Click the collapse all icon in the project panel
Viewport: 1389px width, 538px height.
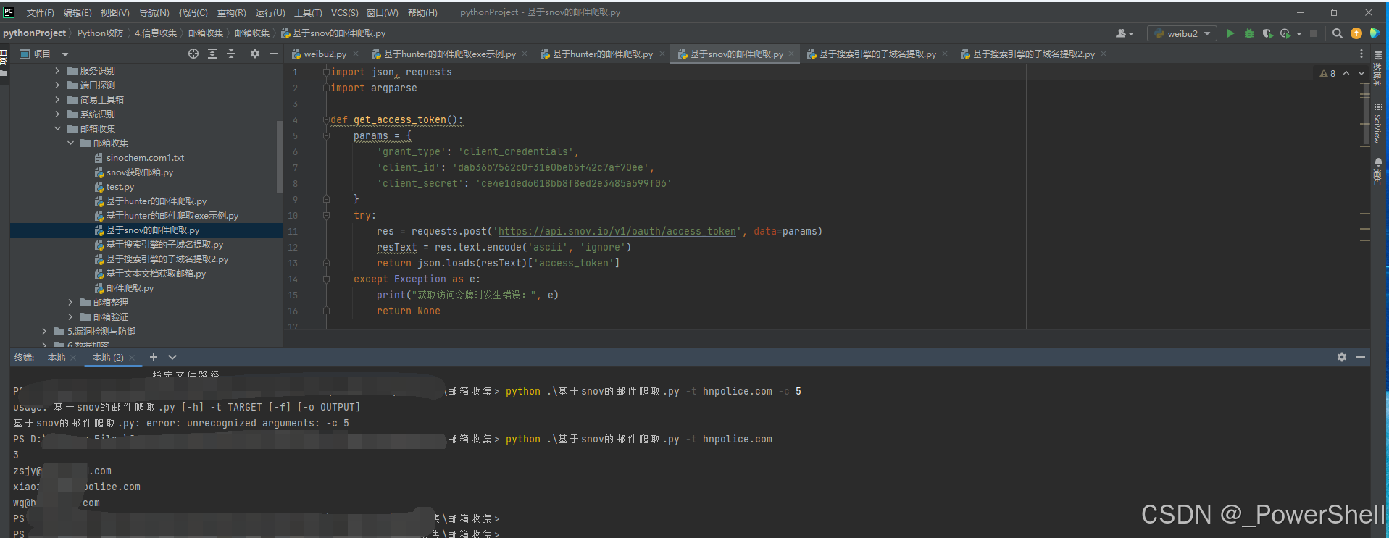coord(231,54)
